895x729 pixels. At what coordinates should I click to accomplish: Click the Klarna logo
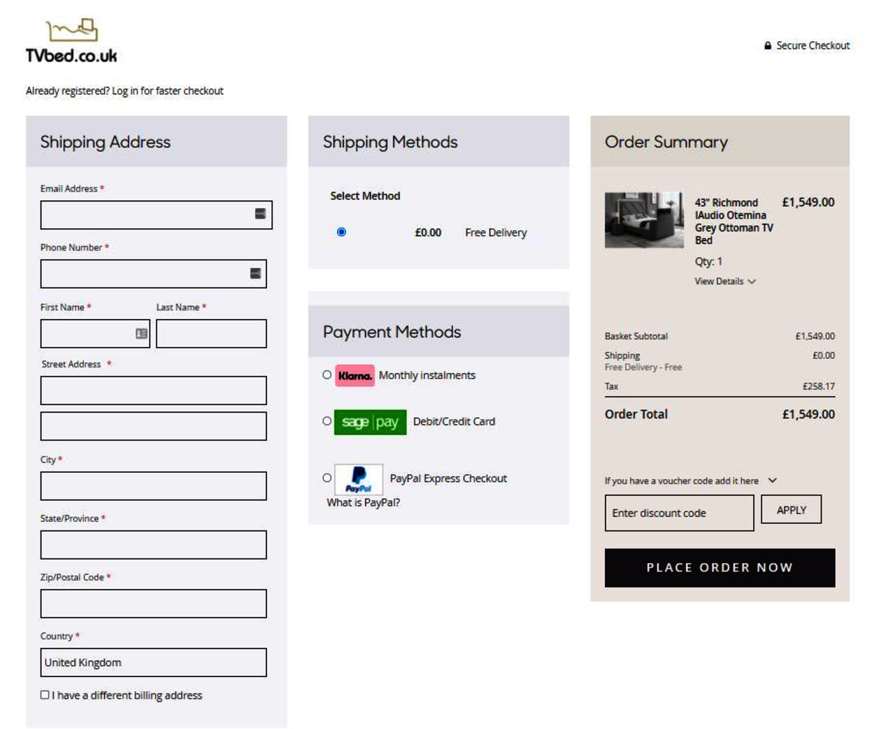click(355, 376)
